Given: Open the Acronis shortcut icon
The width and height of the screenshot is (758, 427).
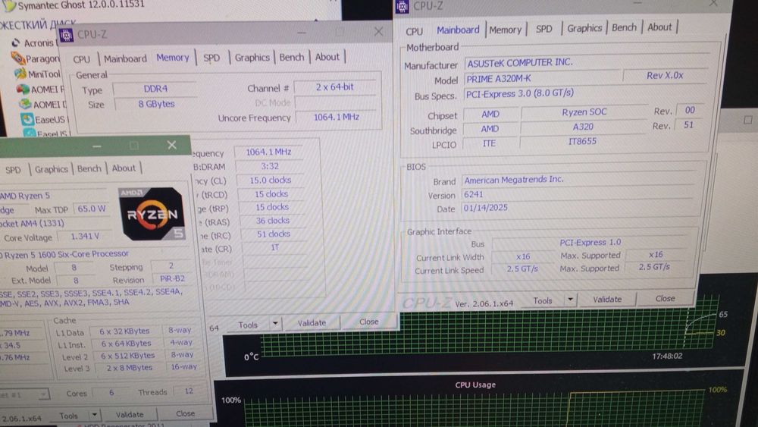Looking at the screenshot, I should point(16,42).
